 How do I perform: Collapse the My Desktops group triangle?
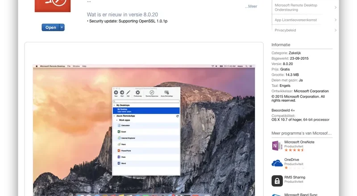114,105
